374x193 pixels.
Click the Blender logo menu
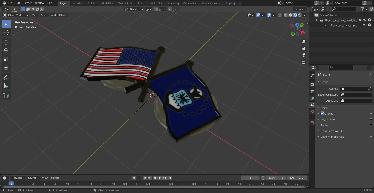tap(4, 3)
